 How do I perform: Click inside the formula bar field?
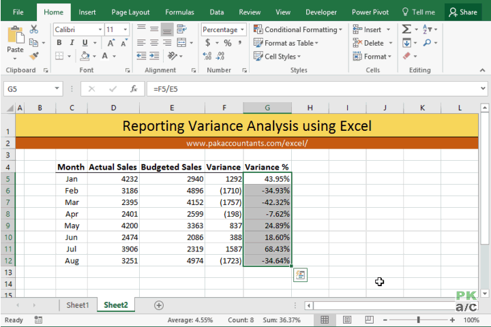(x=313, y=89)
